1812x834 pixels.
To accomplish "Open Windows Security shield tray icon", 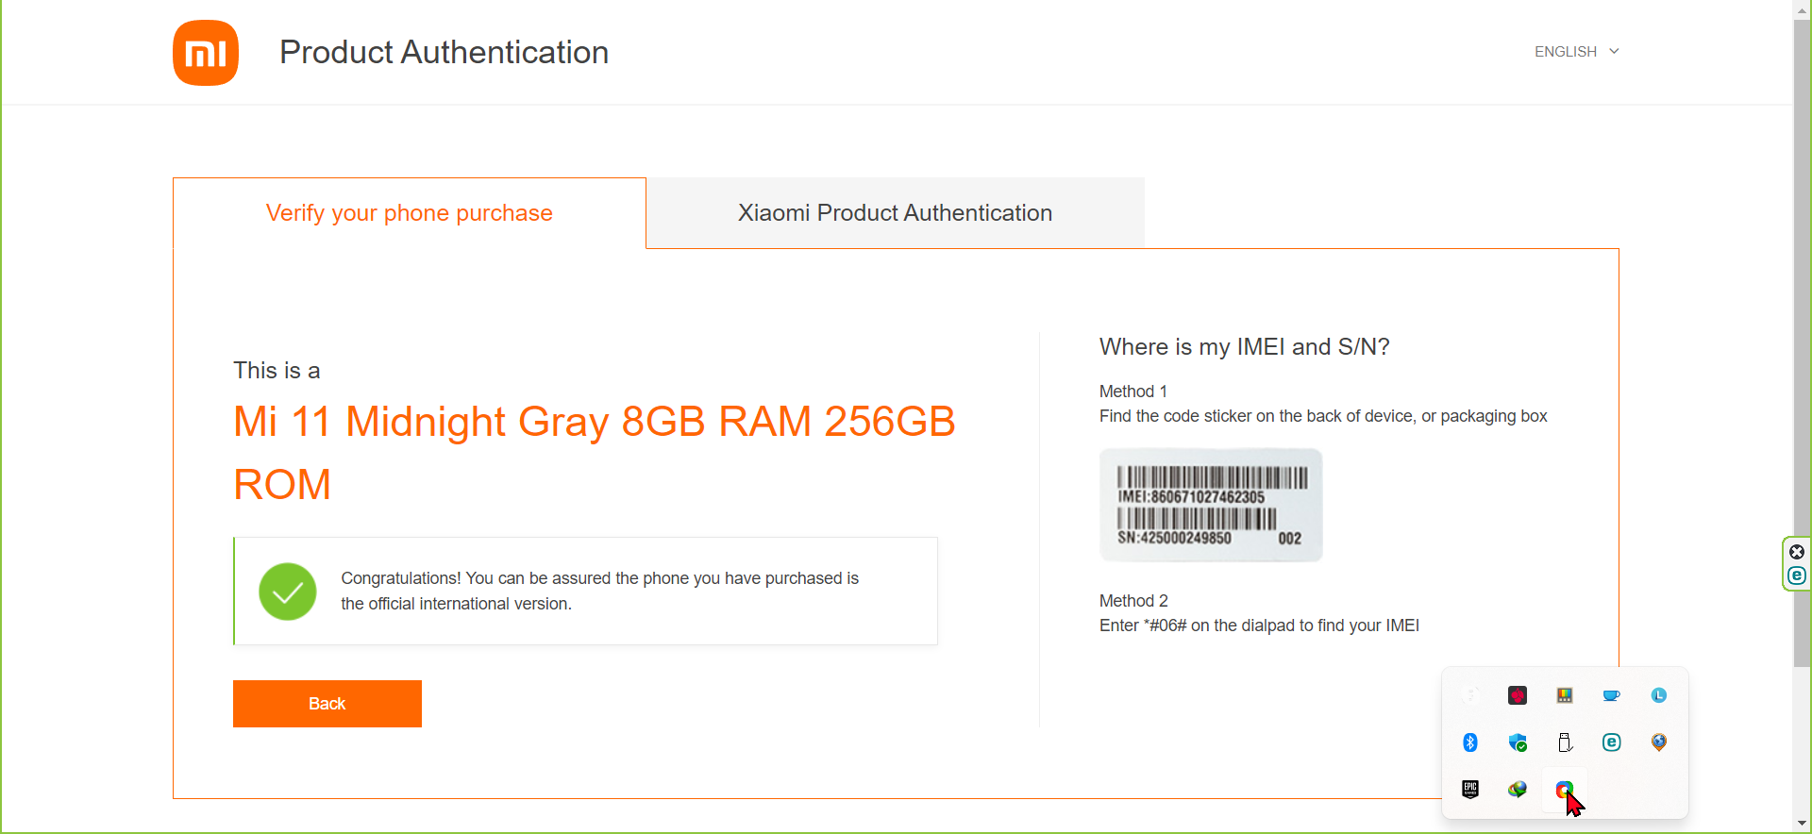I will [1518, 742].
